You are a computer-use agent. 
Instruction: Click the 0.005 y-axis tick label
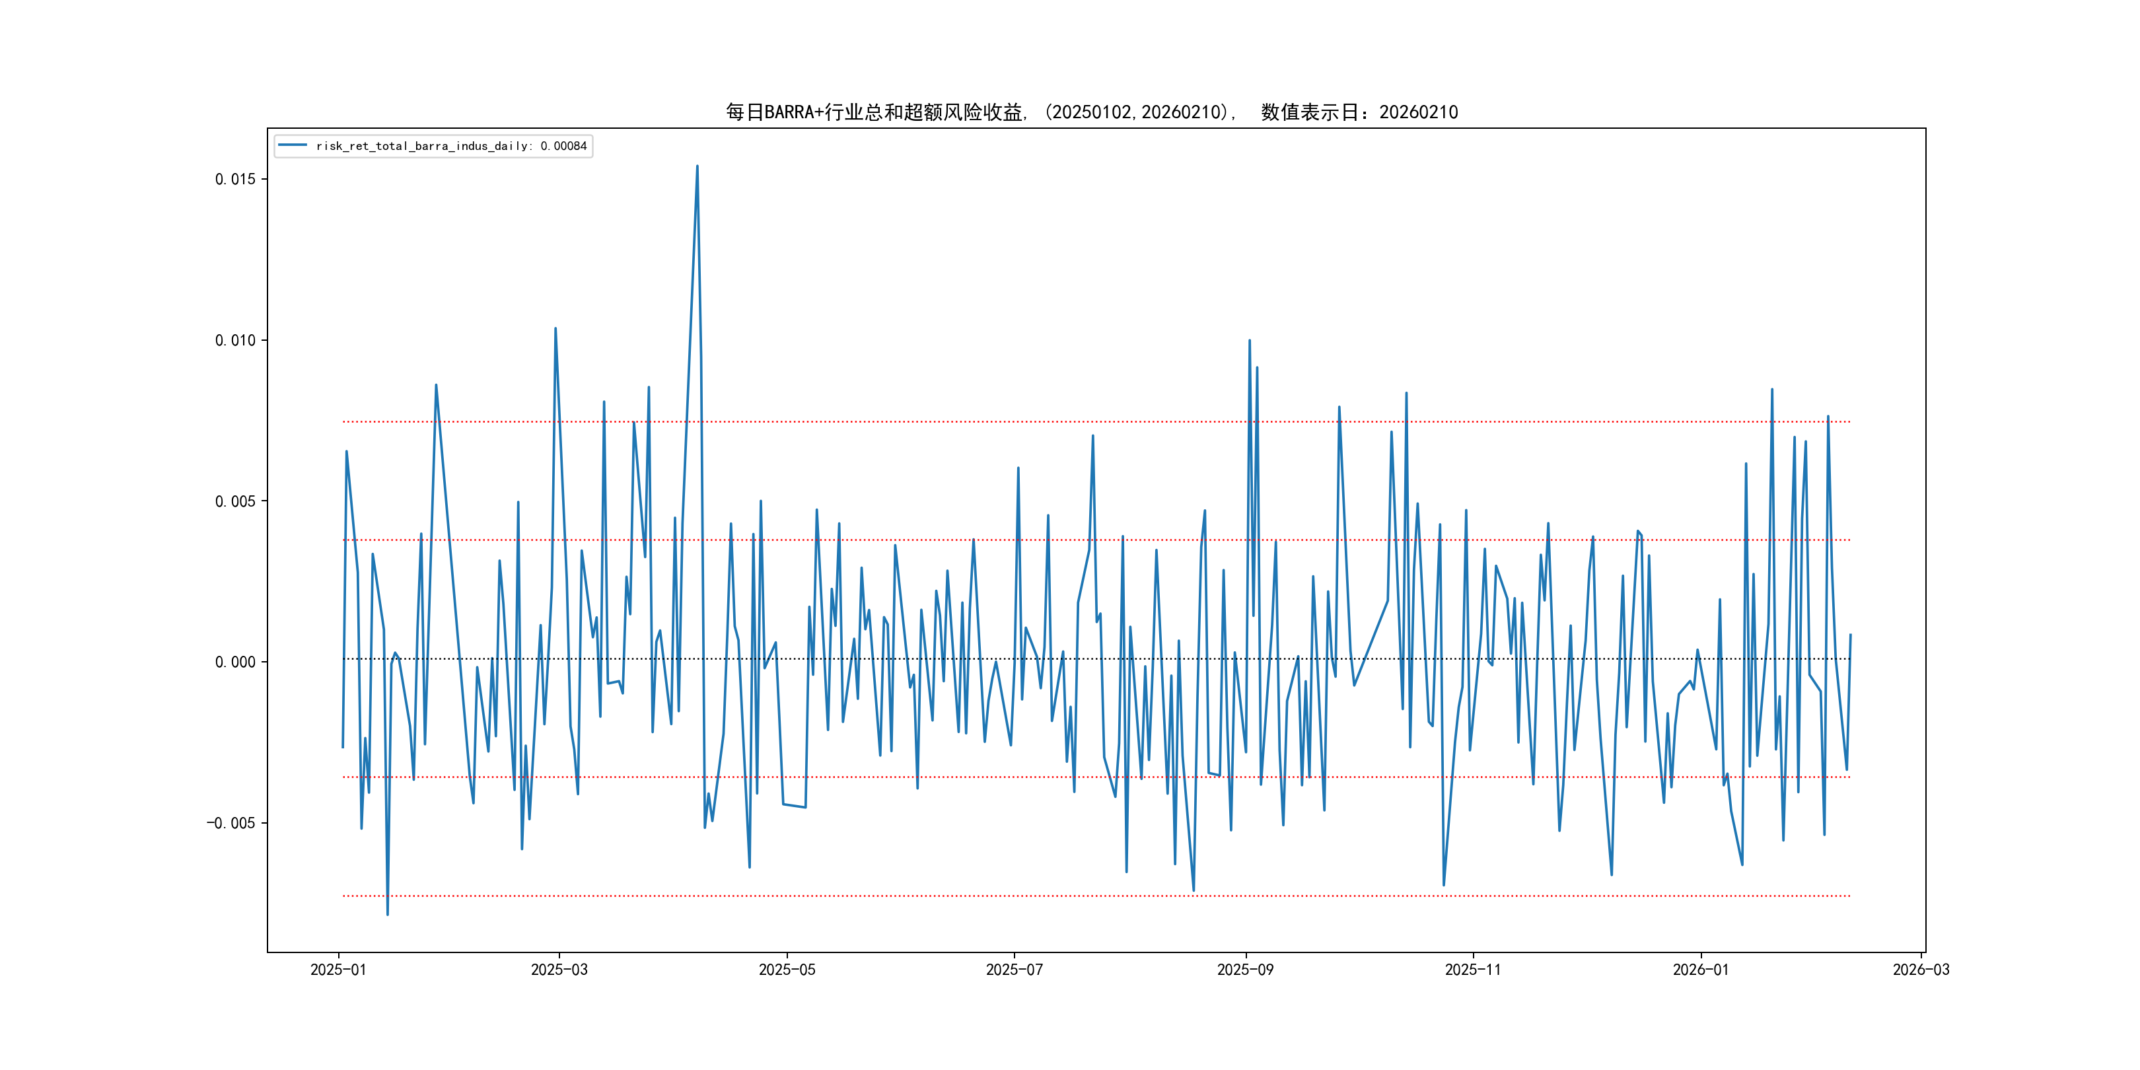click(x=235, y=502)
